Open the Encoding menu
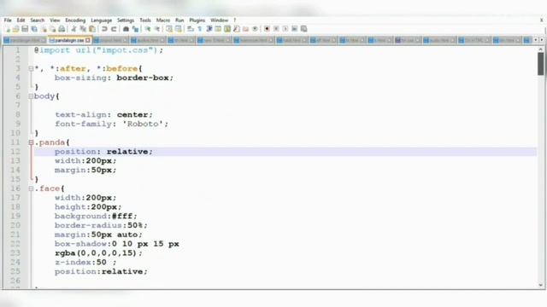 75,20
